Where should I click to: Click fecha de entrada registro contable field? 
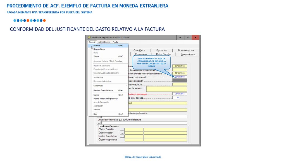(180, 74)
